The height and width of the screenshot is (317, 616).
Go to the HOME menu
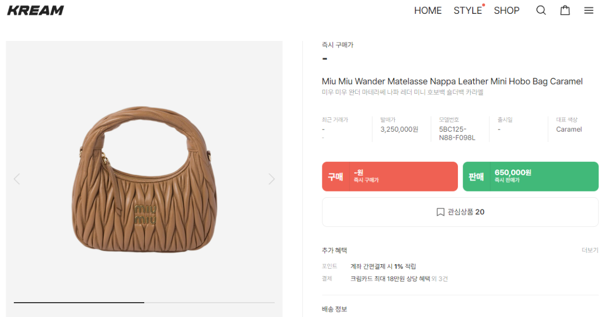428,10
